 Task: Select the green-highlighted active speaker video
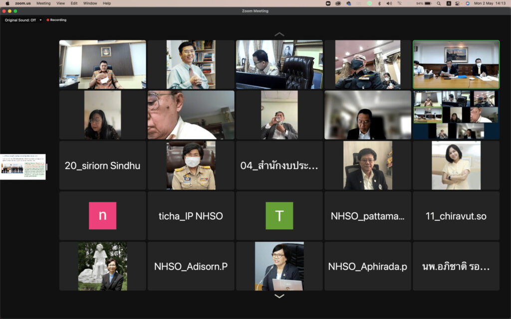(x=456, y=64)
